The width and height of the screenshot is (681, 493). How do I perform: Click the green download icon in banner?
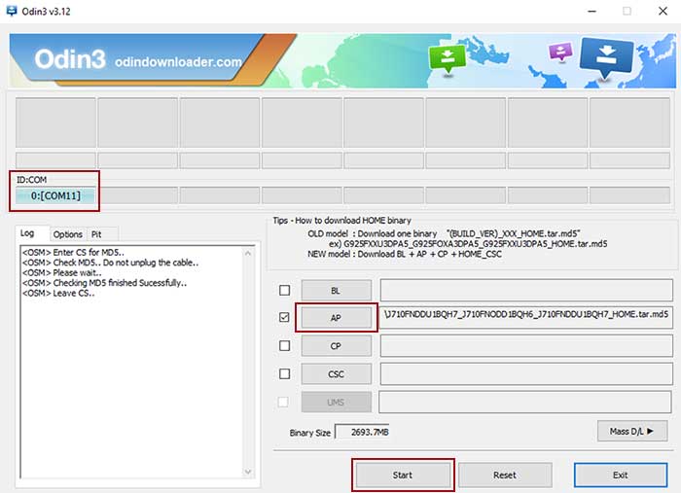448,56
